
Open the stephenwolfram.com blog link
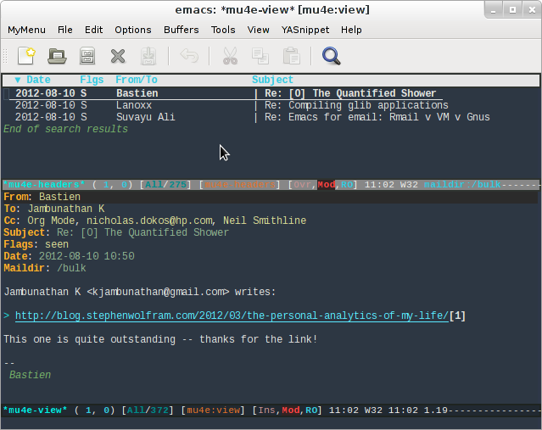232,316
